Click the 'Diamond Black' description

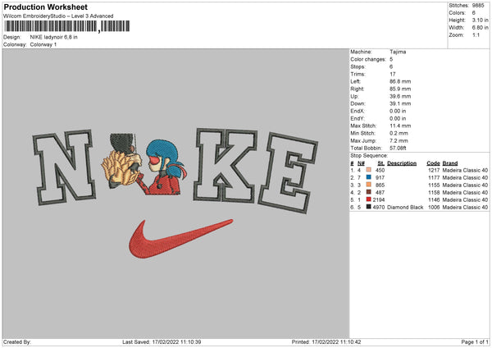click(x=405, y=208)
